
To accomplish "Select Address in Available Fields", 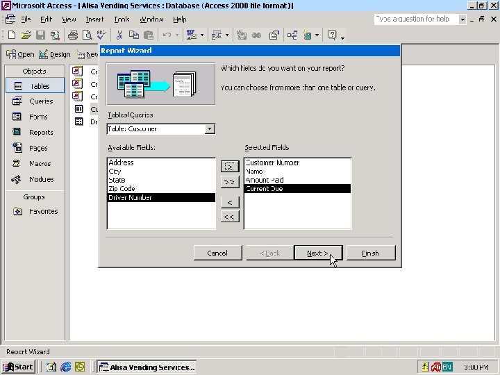I will point(161,162).
